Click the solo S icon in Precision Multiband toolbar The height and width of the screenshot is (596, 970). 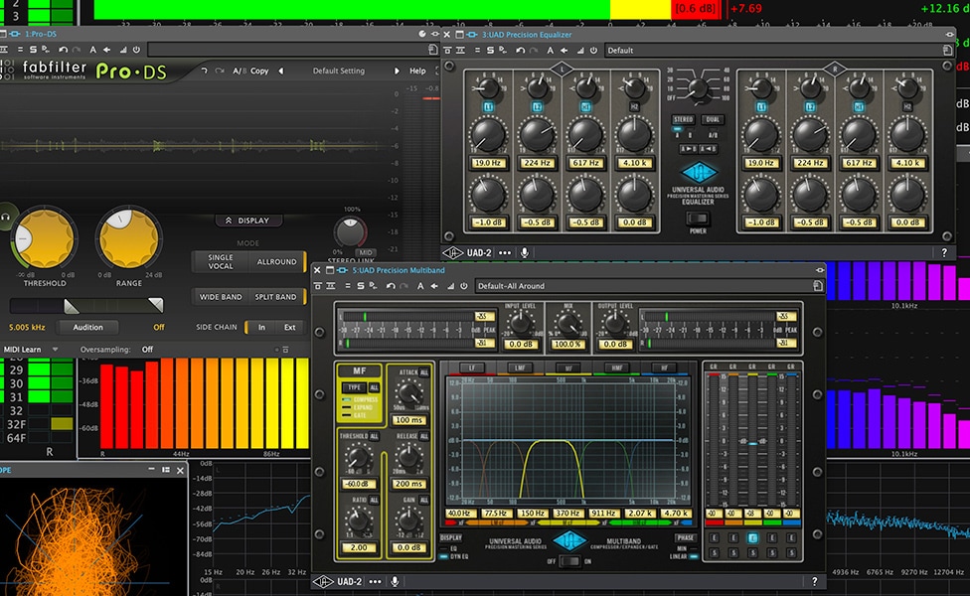click(x=361, y=286)
